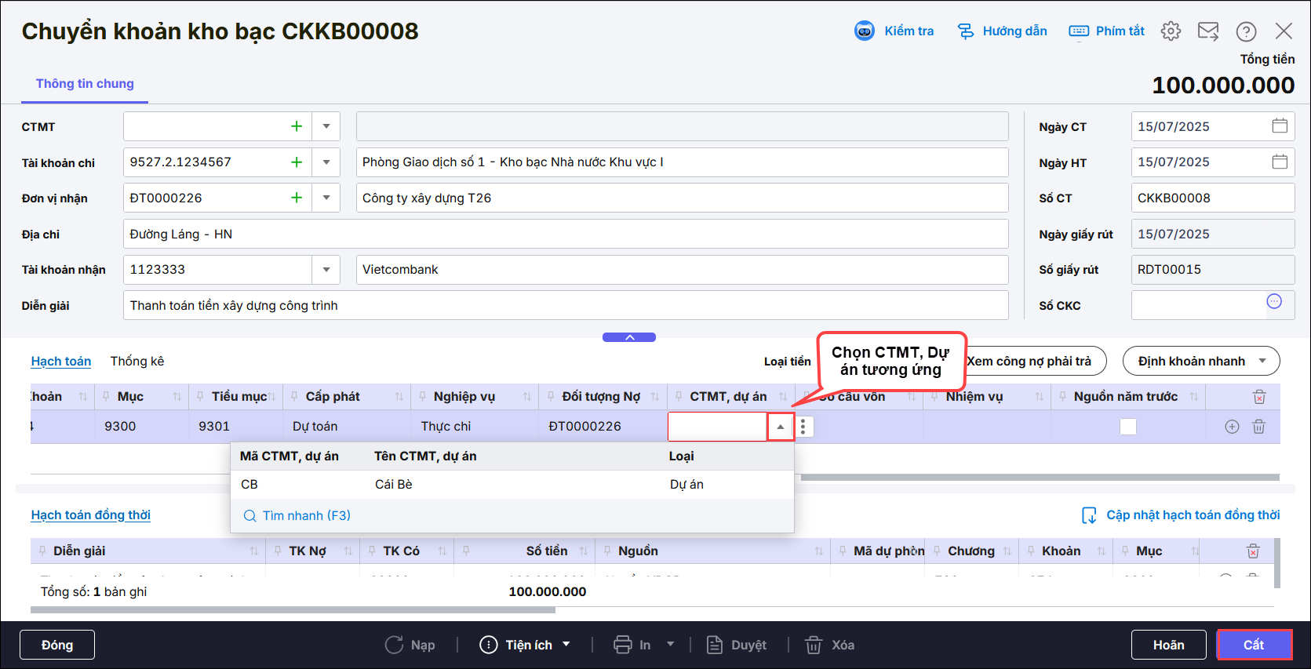Toggle the Nguồn năm trước checkbox
Screen dimensions: 1311x669
(1127, 427)
